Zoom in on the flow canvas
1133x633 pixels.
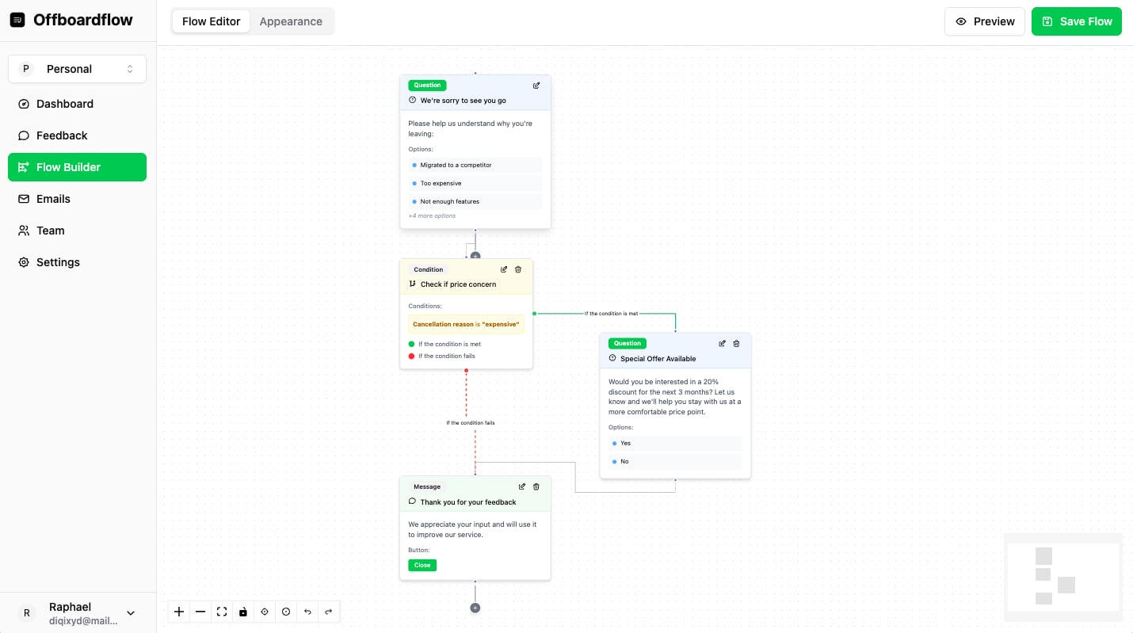(x=179, y=612)
